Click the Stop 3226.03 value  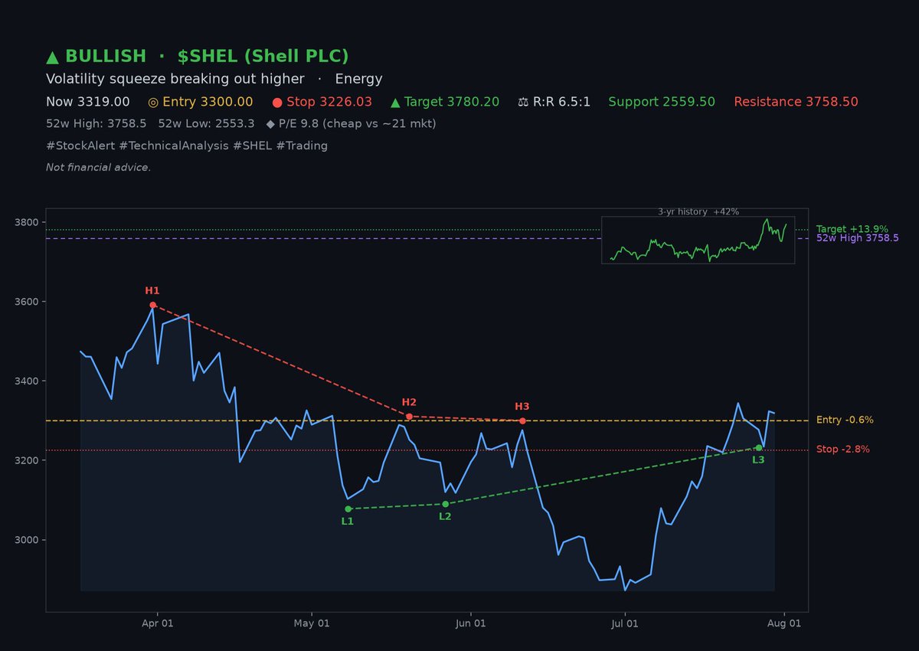[329, 102]
